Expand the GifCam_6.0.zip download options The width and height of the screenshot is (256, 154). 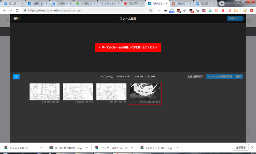tap(41, 148)
